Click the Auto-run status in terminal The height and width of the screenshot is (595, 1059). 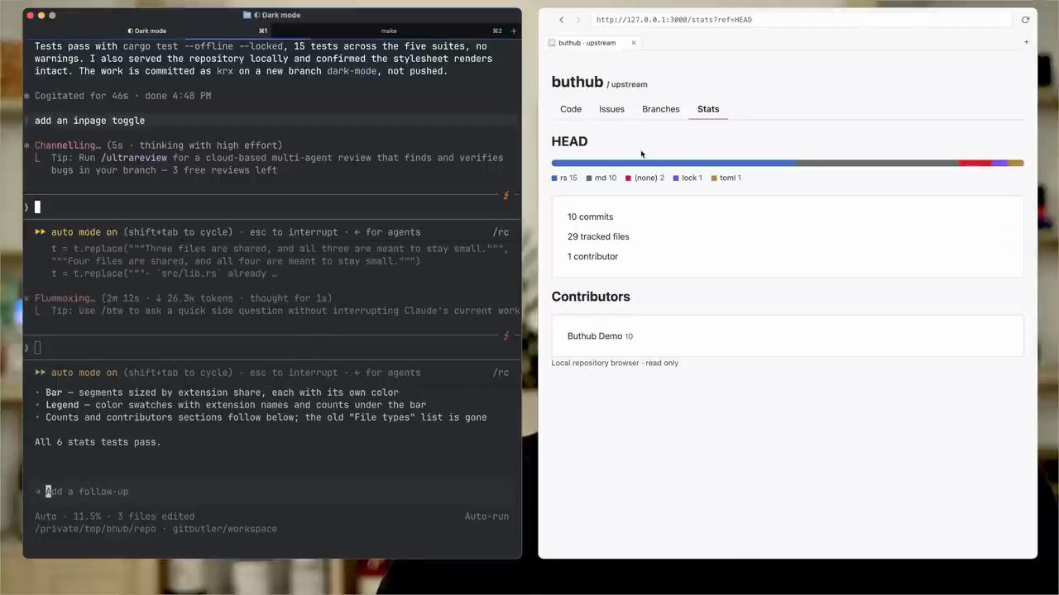486,516
